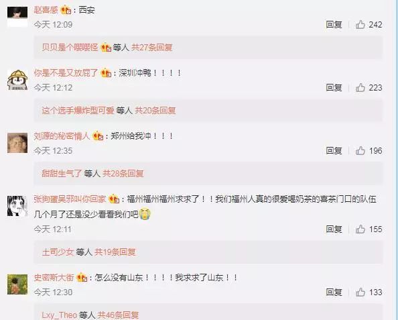This screenshot has width=398, height=320.
Task: Like the 福州 comment with 155 likes
Action: point(360,229)
